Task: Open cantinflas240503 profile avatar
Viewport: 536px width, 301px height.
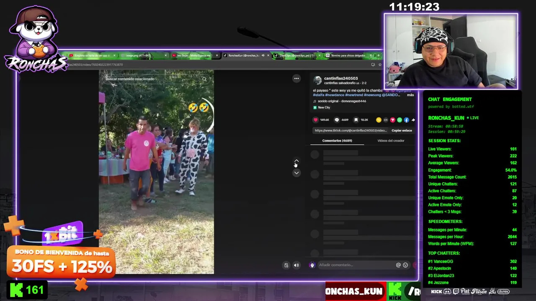Action: (318, 80)
